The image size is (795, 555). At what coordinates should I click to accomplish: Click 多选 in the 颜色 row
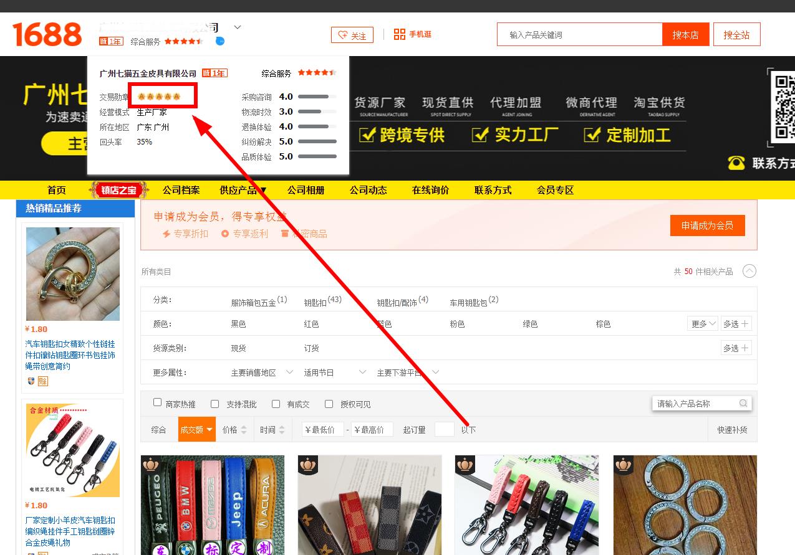736,324
